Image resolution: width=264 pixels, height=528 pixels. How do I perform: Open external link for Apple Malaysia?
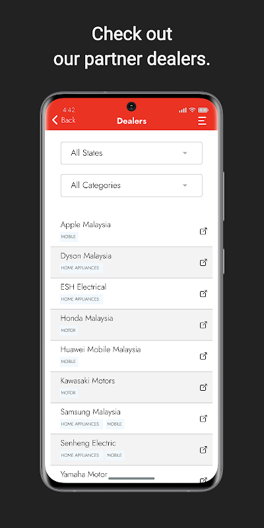(x=203, y=232)
